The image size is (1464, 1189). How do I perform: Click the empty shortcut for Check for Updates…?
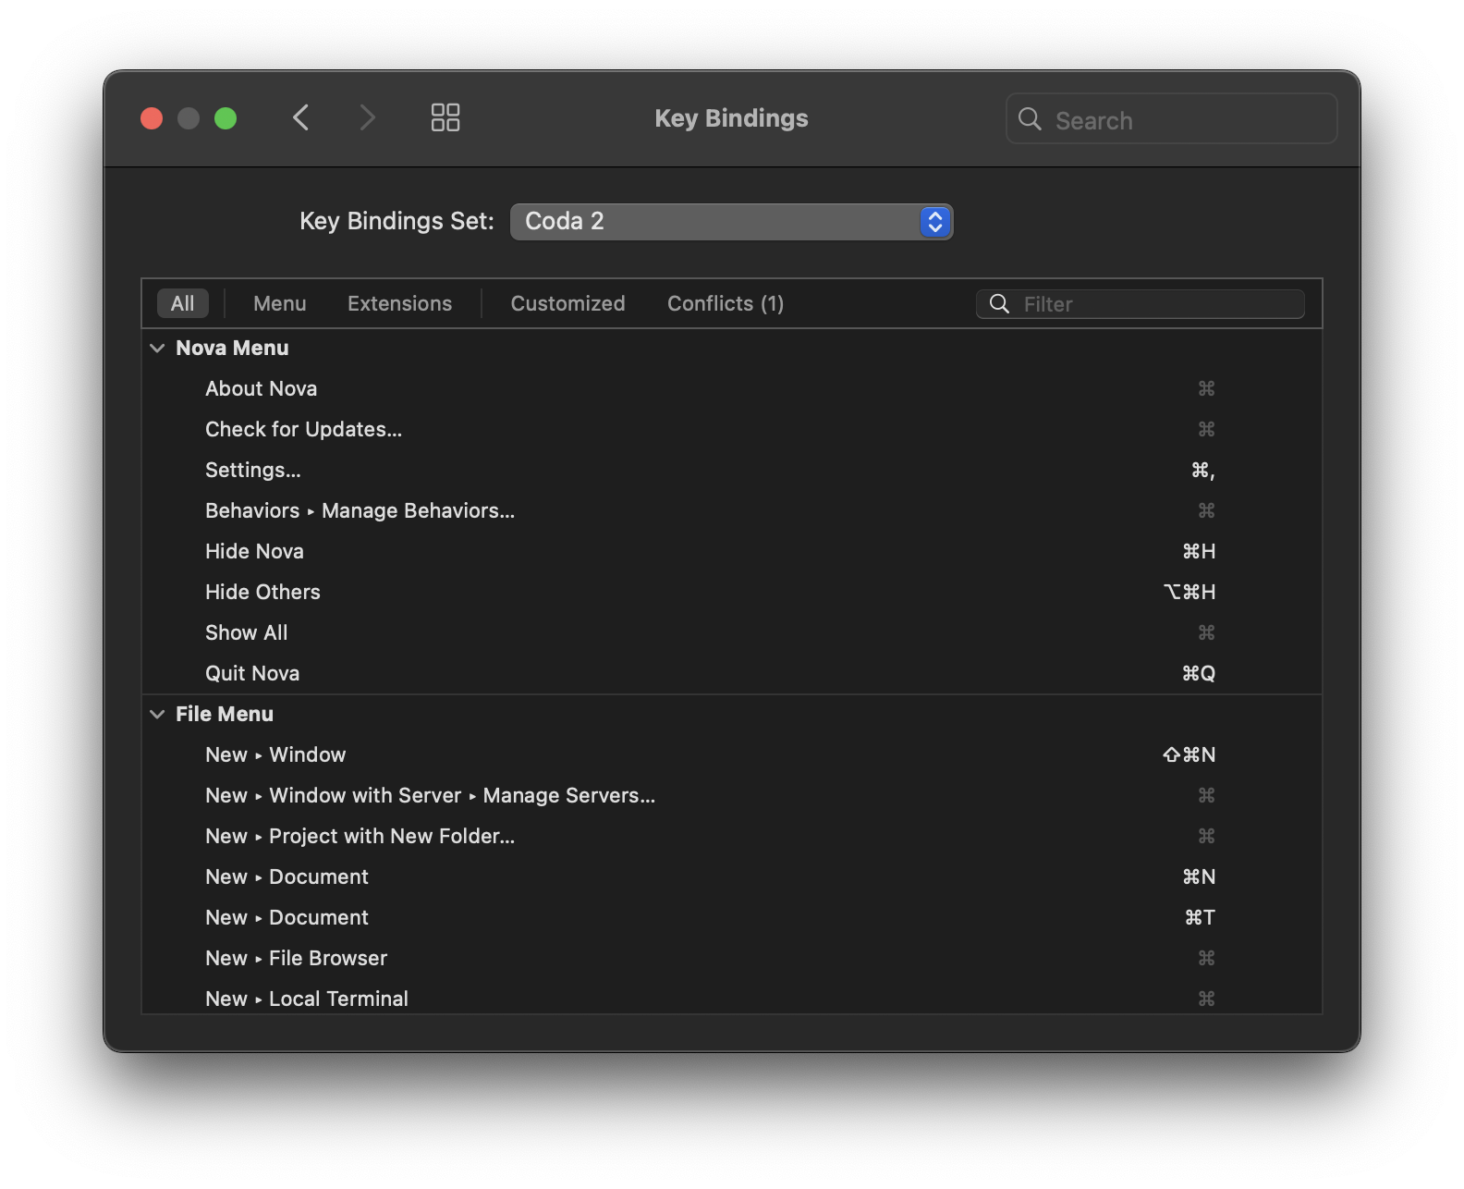pos(1206,429)
